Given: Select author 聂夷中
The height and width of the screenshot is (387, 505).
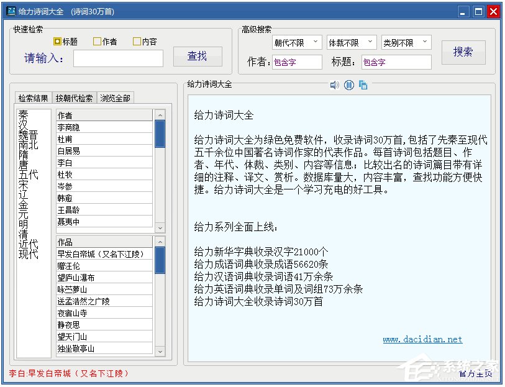Looking at the screenshot, I should (104, 222).
